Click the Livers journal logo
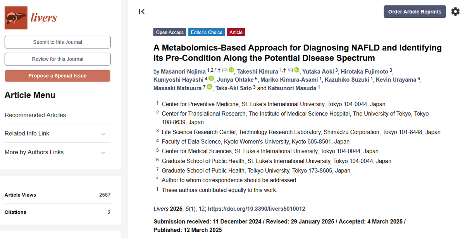This screenshot has width=465, height=238. coord(31,18)
